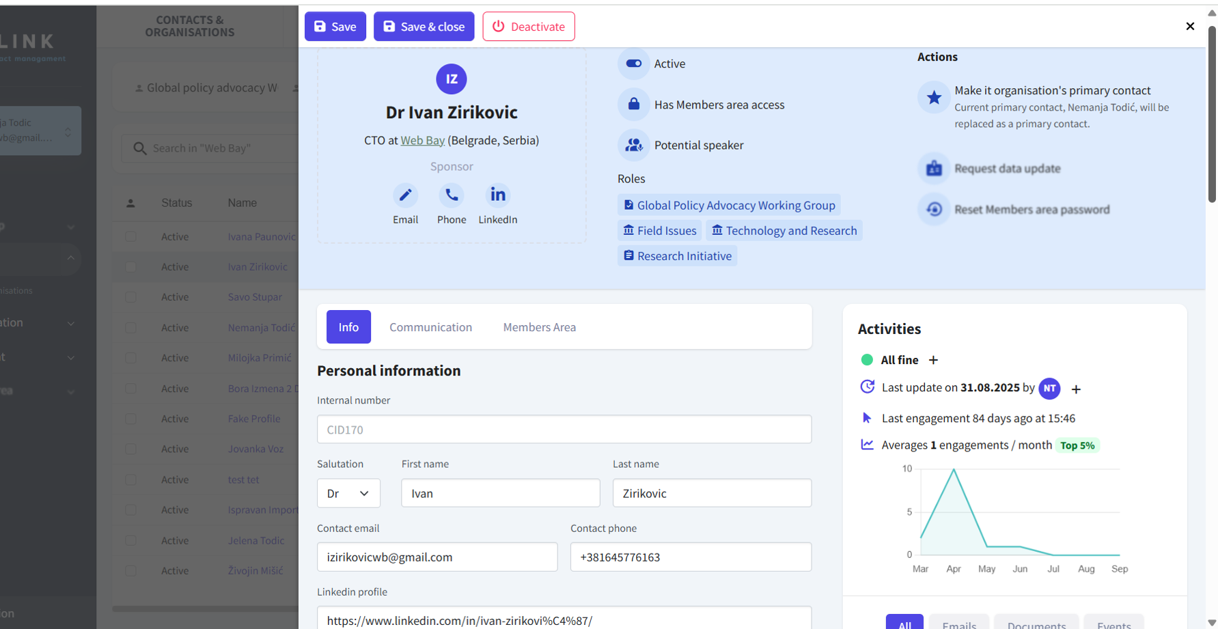Click the Contact email field

click(x=437, y=557)
